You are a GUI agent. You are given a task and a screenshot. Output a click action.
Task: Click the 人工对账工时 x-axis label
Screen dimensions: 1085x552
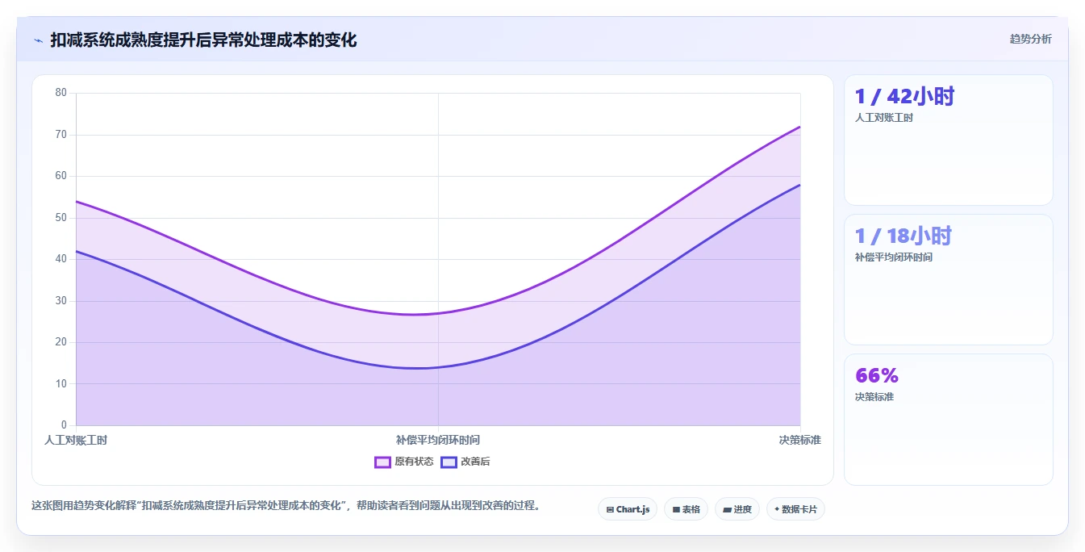(x=76, y=440)
